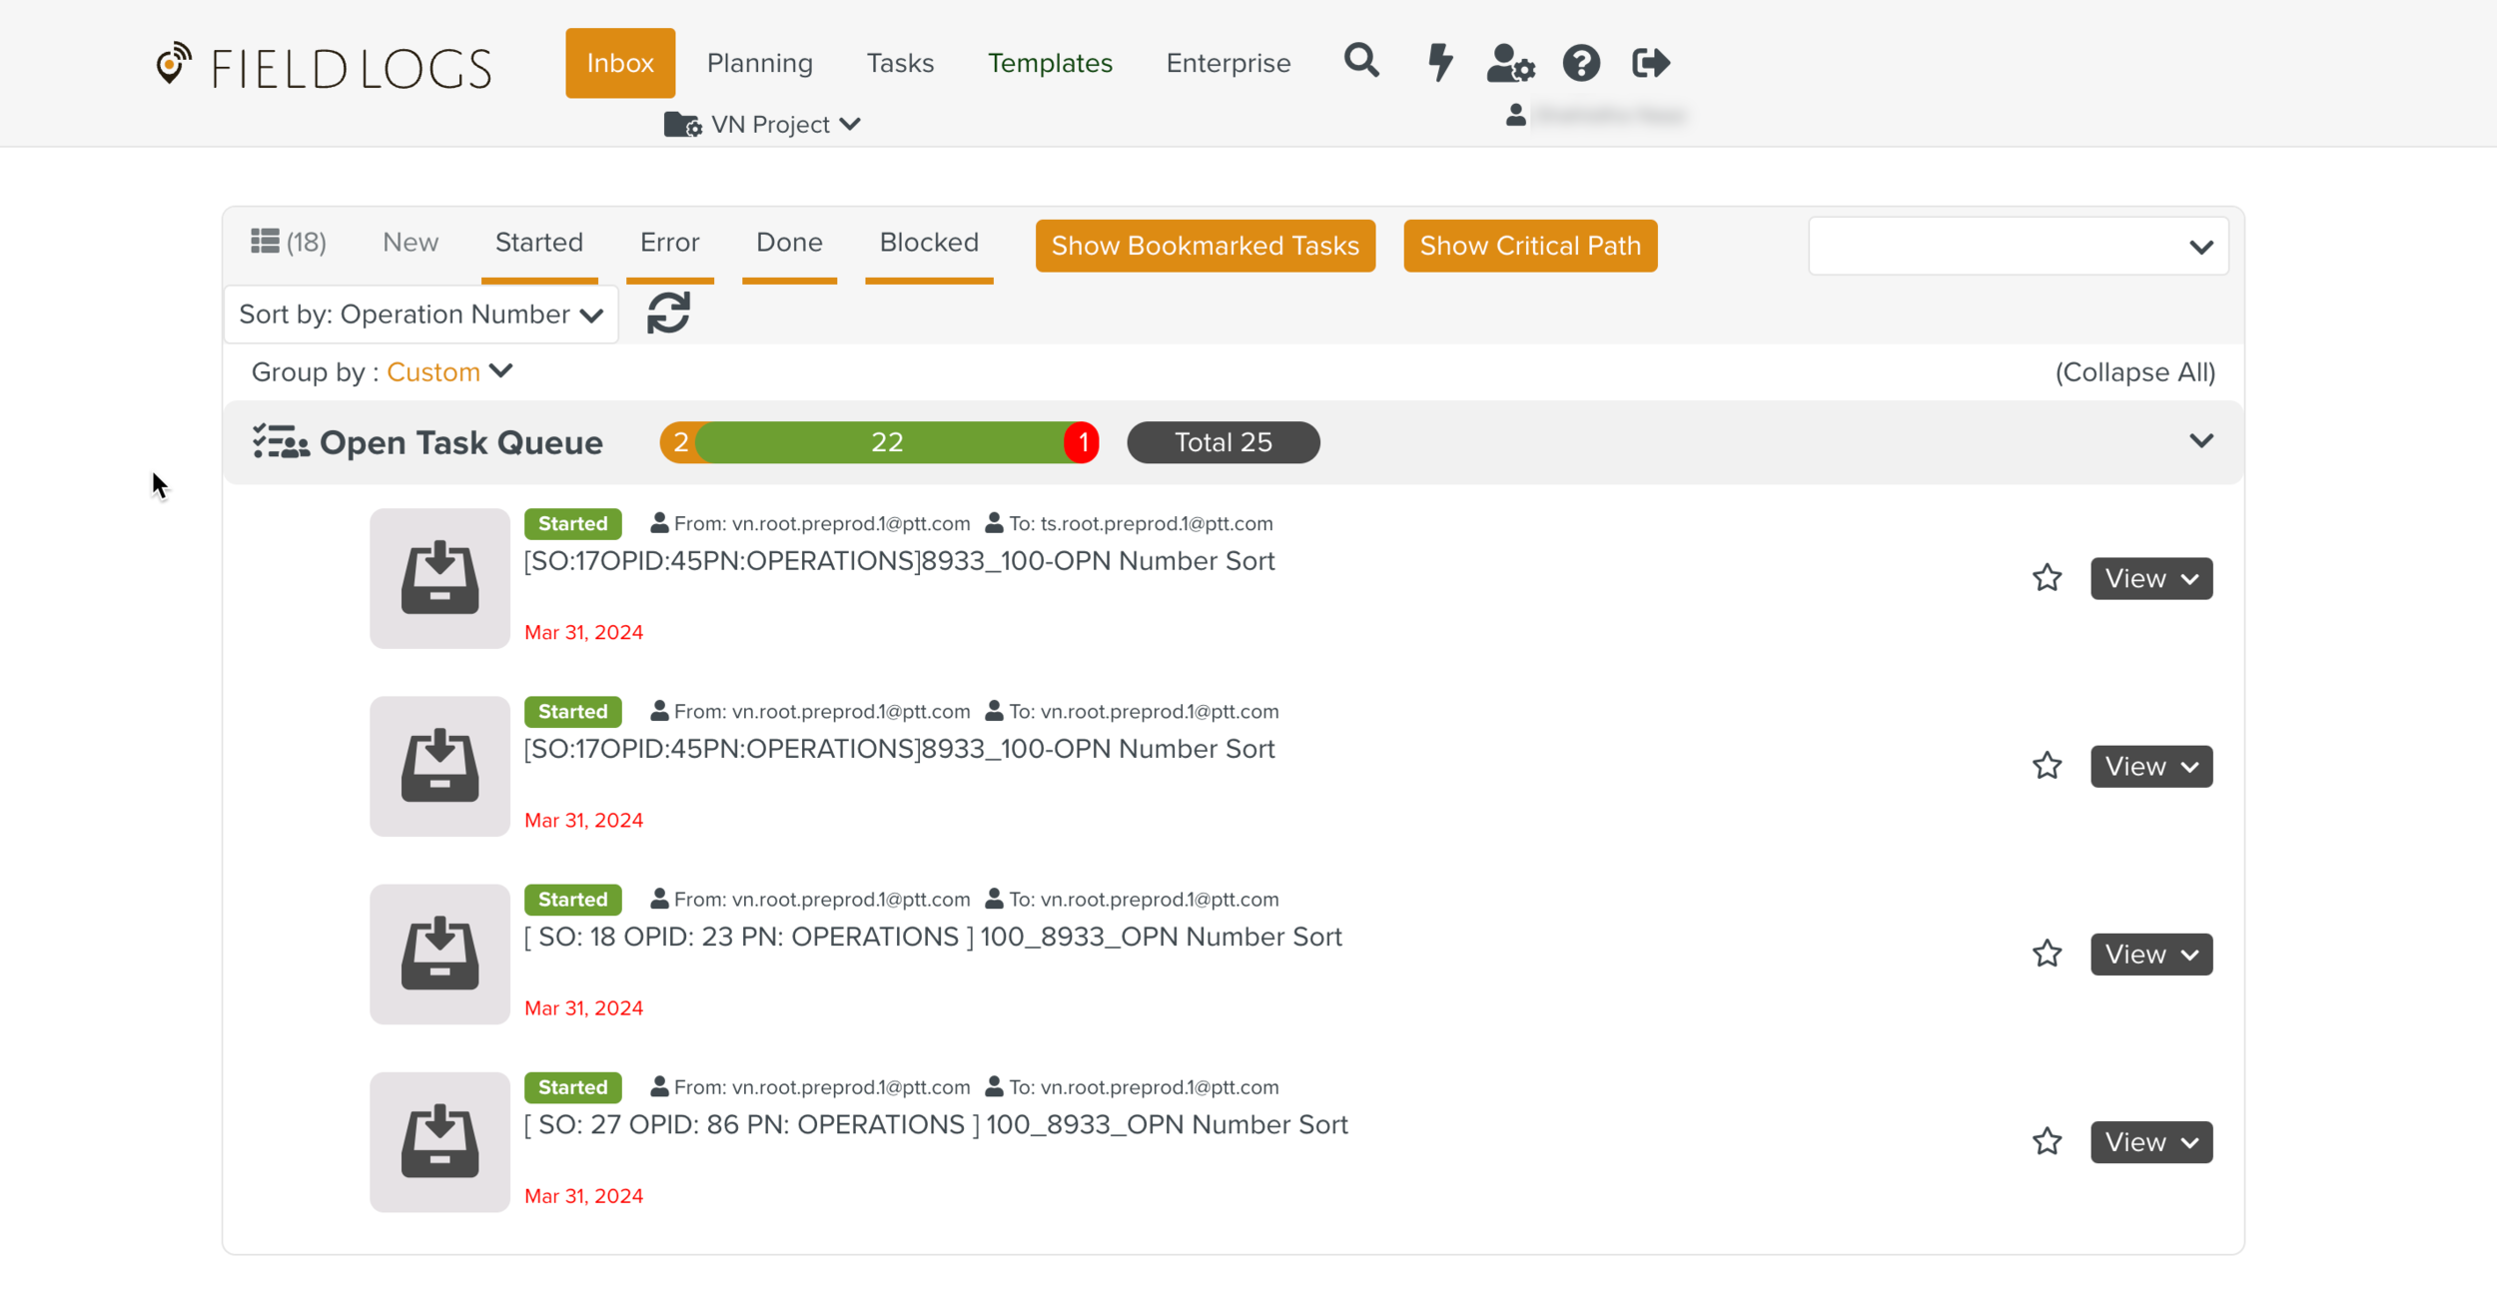Open Sort by Operation Number dropdown
The image size is (2497, 1296).
420,315
